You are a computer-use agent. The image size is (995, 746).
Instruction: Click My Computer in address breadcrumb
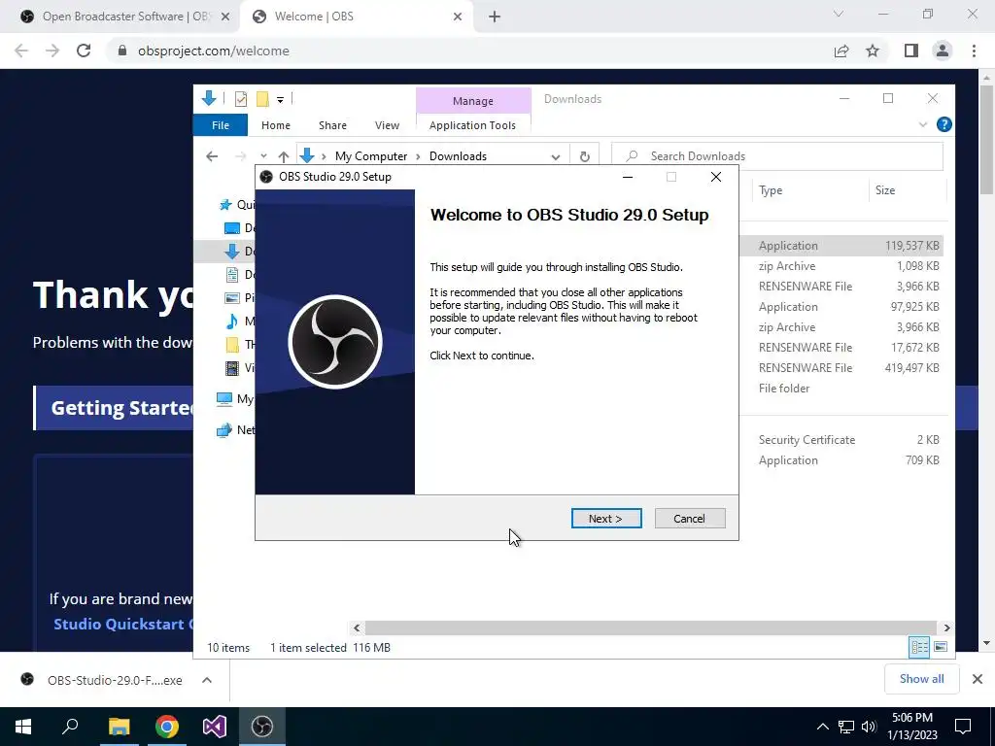pos(370,156)
